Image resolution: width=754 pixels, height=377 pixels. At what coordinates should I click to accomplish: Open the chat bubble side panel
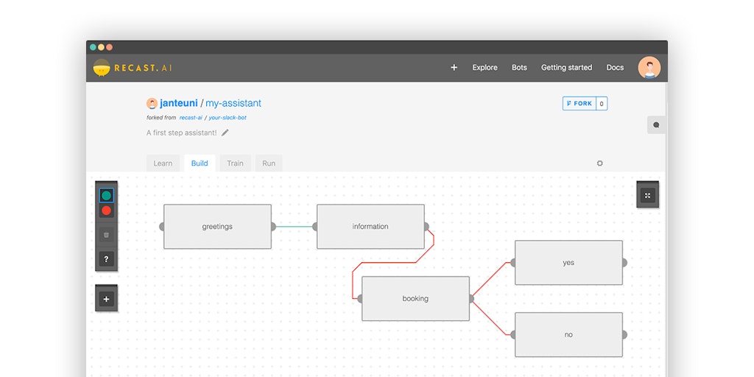(x=656, y=125)
